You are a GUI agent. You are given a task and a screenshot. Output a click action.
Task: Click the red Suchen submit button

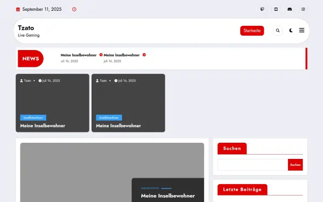[x=296, y=165]
